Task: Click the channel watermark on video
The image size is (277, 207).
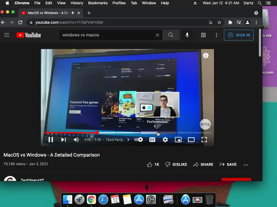Action: coord(205,124)
